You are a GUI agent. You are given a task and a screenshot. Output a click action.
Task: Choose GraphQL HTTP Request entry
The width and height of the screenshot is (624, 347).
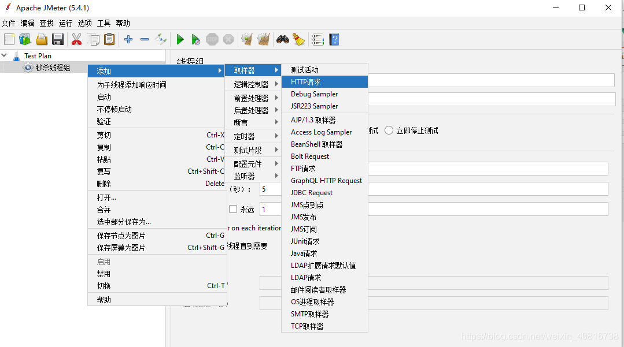click(324, 181)
